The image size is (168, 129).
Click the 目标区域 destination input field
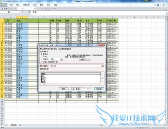click(76, 66)
